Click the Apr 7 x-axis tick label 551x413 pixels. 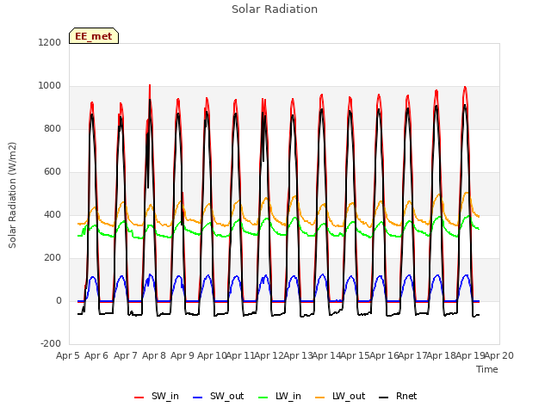click(x=126, y=355)
